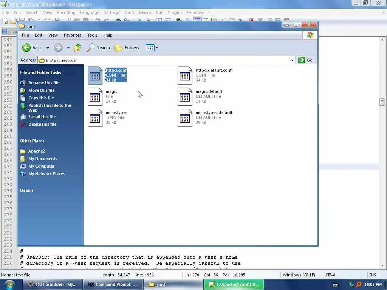Open My Computer from Other Places

point(41,166)
